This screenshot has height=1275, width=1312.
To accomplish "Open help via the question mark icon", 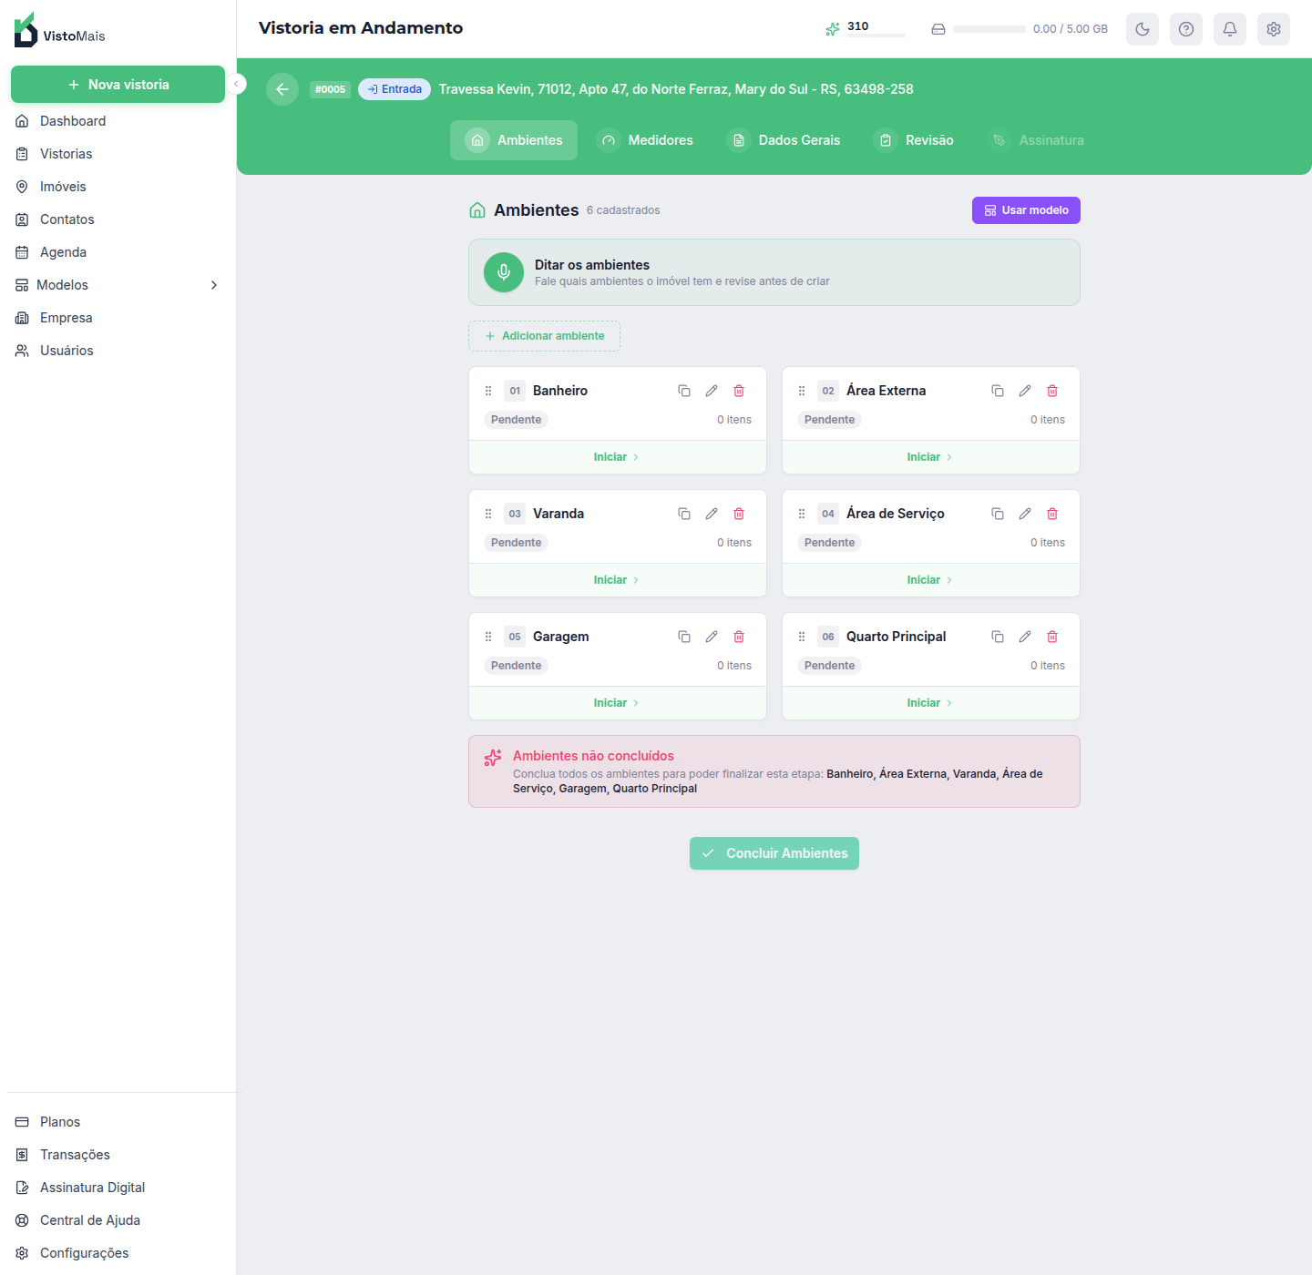I will pos(1186,29).
